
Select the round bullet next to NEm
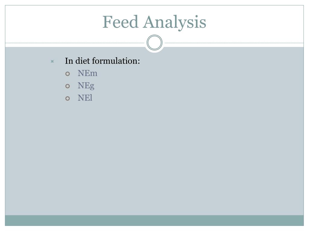68,74
